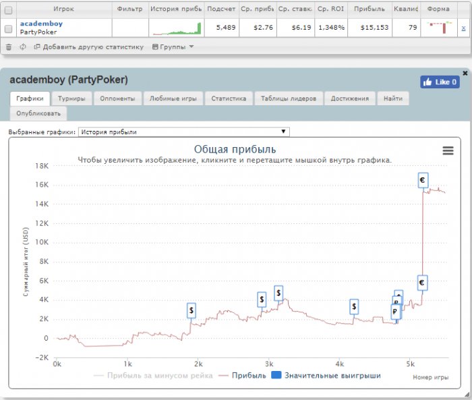This screenshot has height=400, width=472.
Task: Open the academboy player link
Action: click(x=41, y=24)
